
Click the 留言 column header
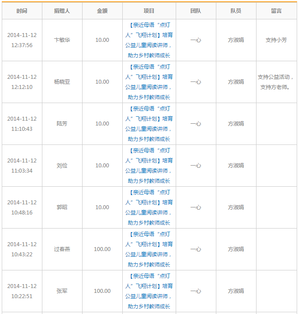pos(276,11)
